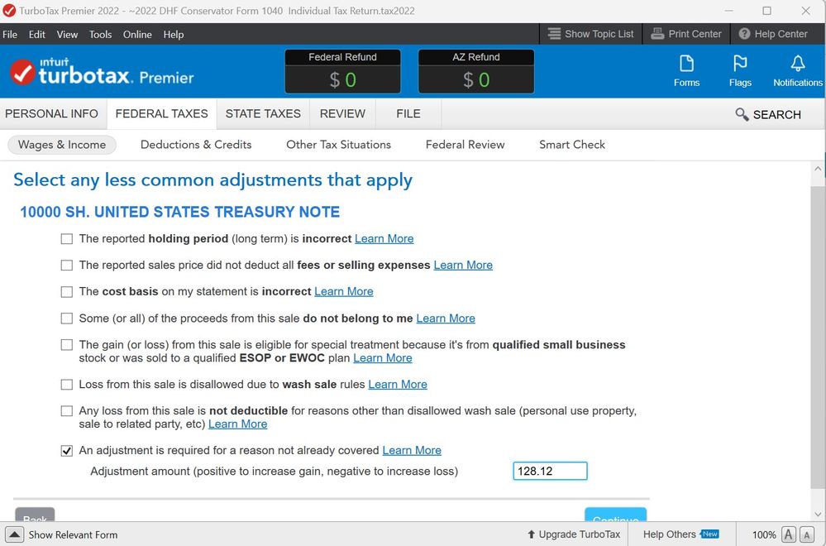Open Learn More for fees or selling expenses
The image size is (826, 546).
pos(463,265)
